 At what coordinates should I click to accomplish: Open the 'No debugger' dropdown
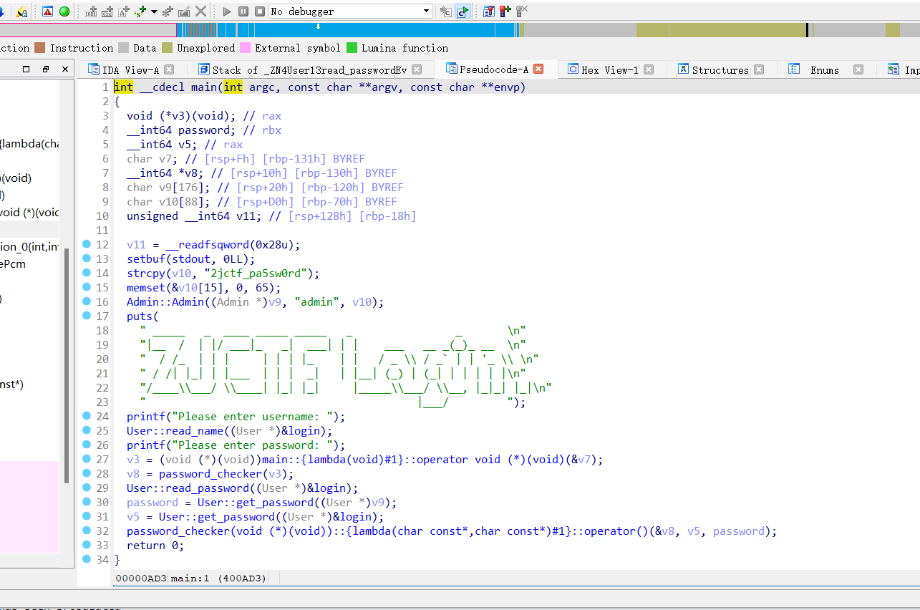click(x=351, y=11)
